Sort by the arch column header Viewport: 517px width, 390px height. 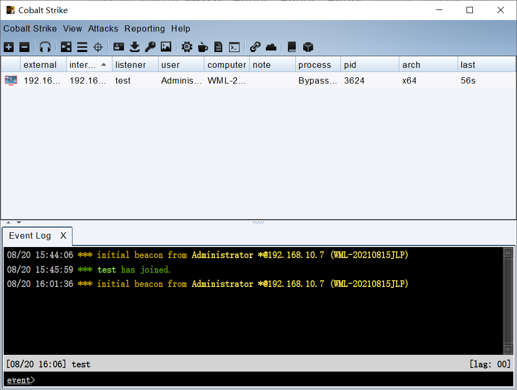[x=428, y=65]
